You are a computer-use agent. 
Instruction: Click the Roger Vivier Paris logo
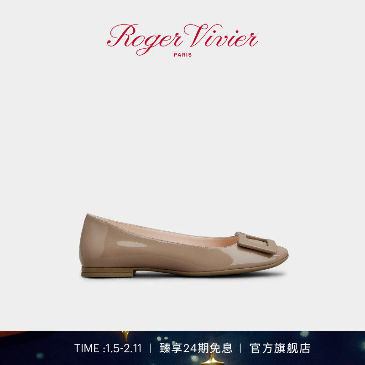[182, 40]
